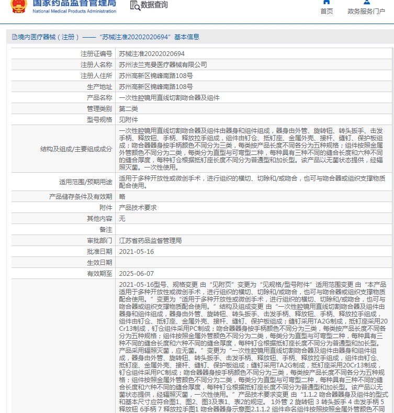Click the 注册人住所 address value
Screen dimensions: 394x413
pyautogui.click(x=156, y=76)
